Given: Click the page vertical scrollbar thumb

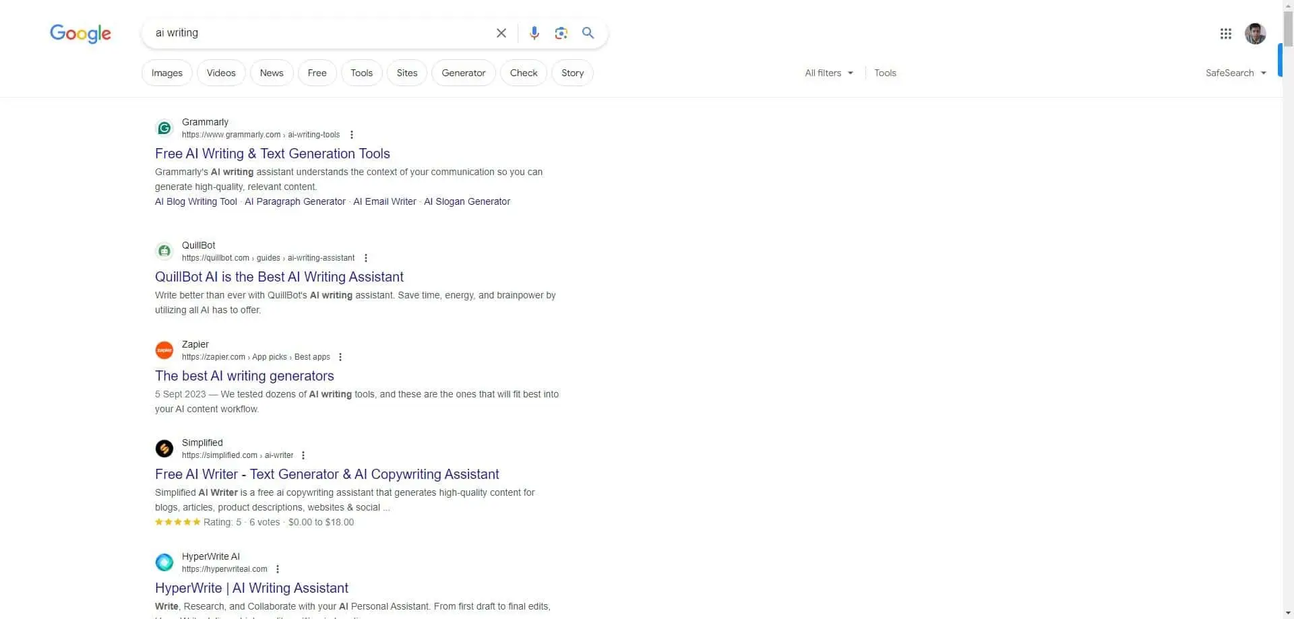Looking at the screenshot, I should point(1288,30).
